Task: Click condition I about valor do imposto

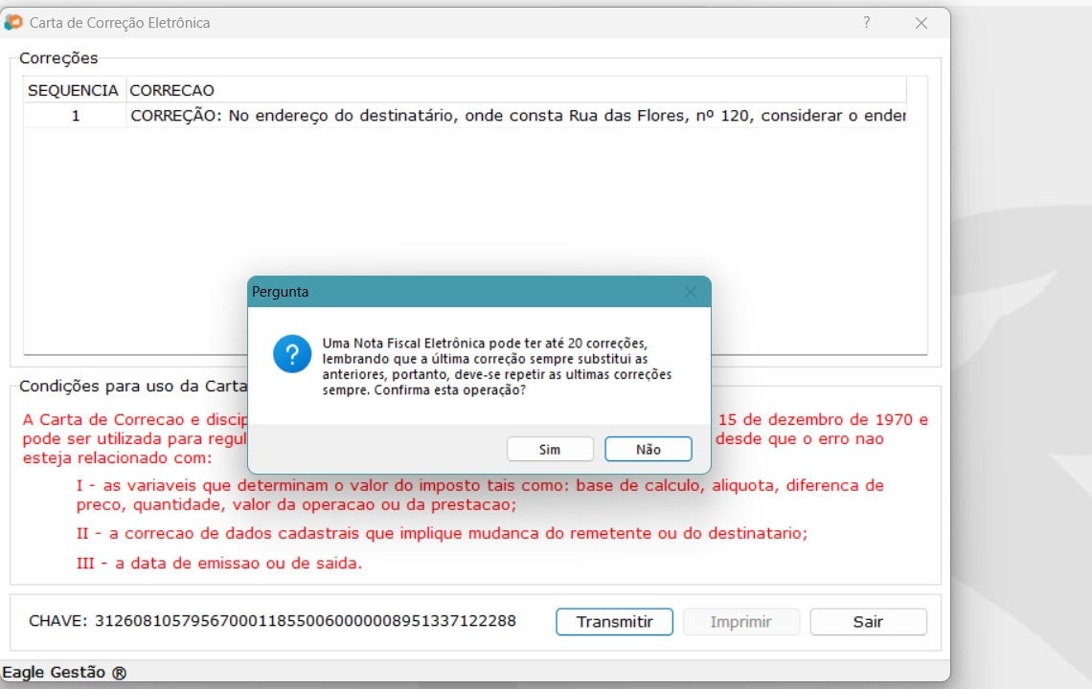Action: pyautogui.click(x=480, y=495)
